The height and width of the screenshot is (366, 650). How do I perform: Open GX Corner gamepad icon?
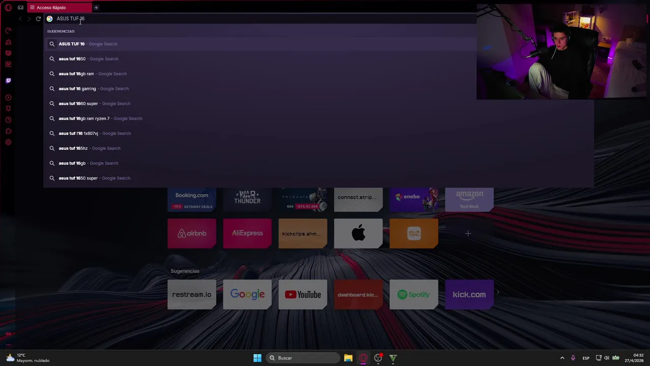click(20, 8)
